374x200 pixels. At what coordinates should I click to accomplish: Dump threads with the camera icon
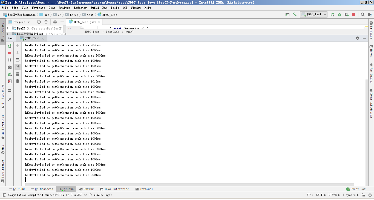click(x=10, y=67)
